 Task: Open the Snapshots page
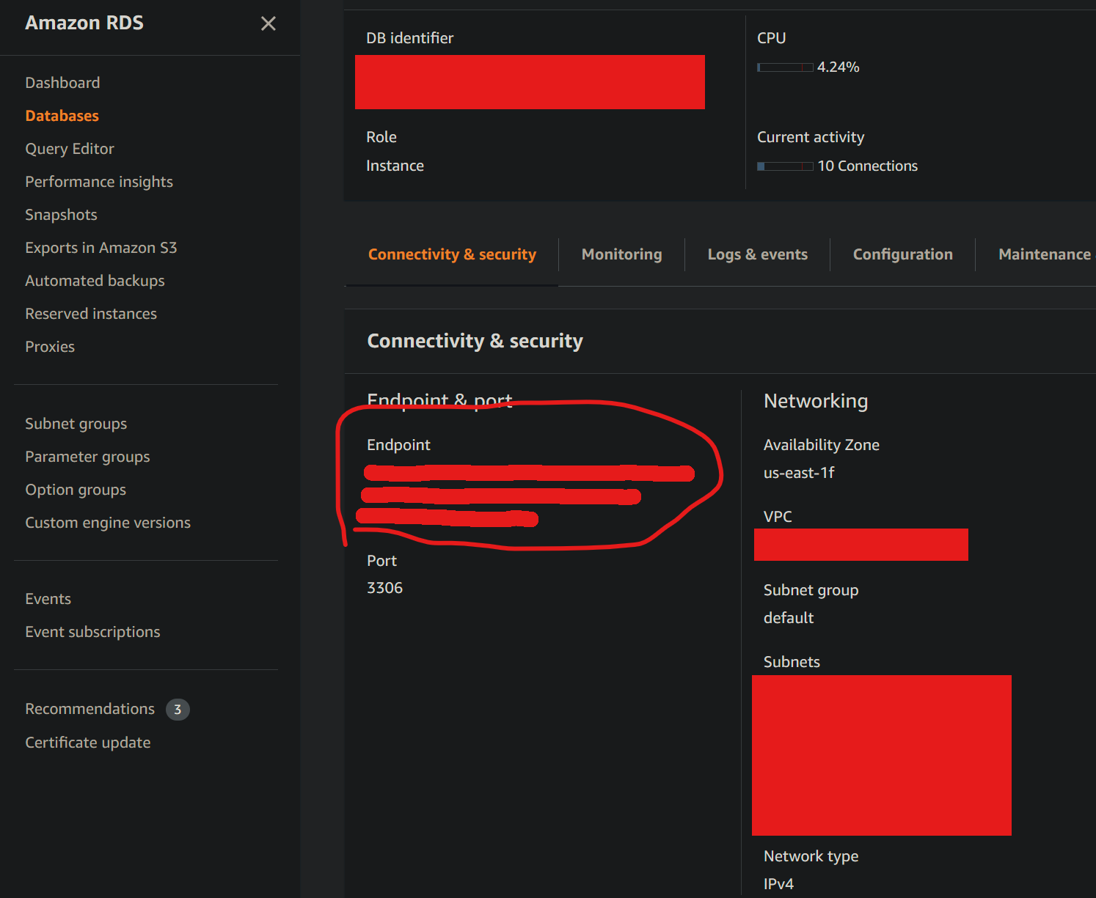click(x=61, y=214)
